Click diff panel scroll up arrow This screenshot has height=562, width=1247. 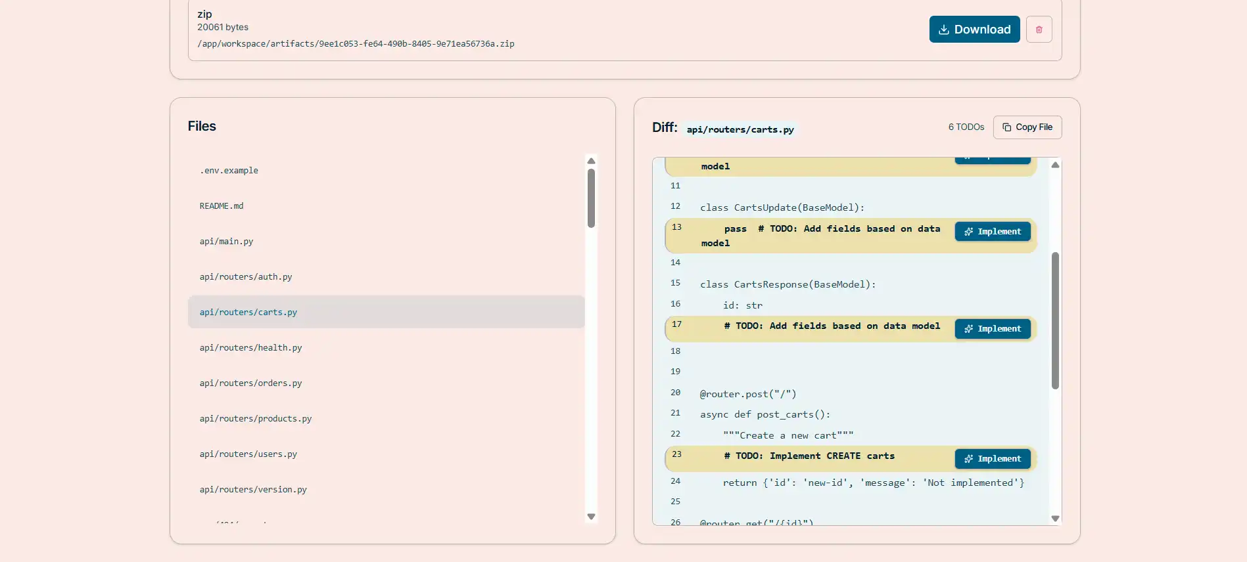[x=1055, y=165]
